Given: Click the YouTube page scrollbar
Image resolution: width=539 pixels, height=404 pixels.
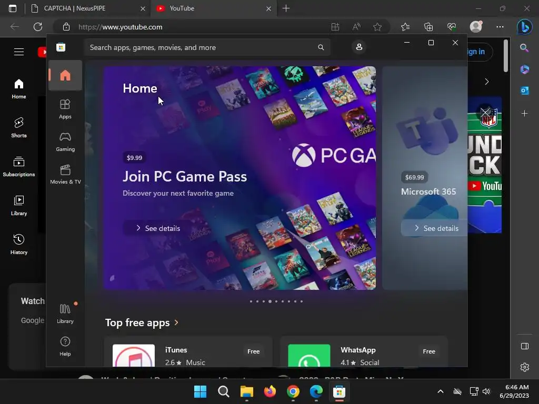Looking at the screenshot, I should point(505,56).
